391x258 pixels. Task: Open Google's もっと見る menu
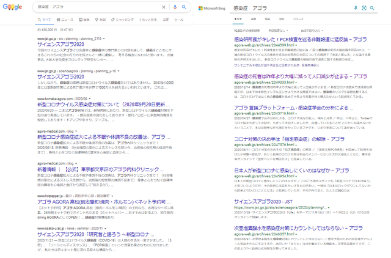point(148,20)
